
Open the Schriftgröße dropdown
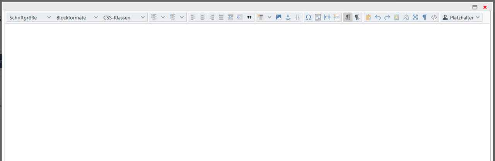(30, 17)
